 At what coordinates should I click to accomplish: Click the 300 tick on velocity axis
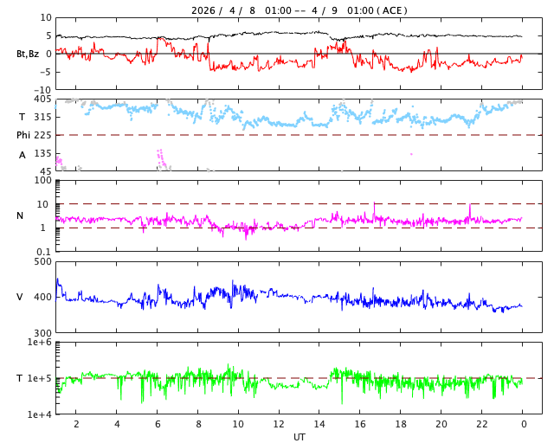pos(42,333)
